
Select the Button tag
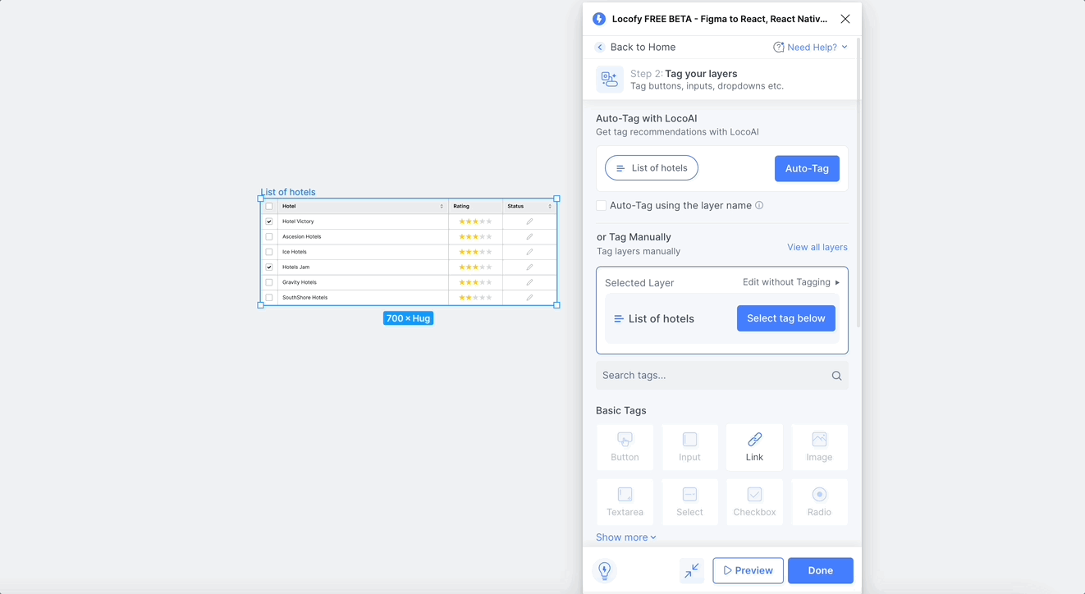tap(625, 447)
